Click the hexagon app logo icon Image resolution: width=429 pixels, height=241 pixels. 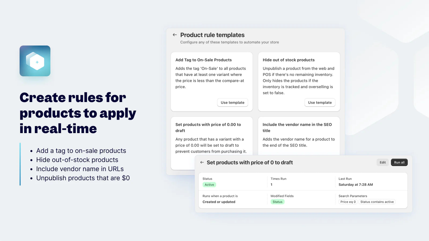35,61
